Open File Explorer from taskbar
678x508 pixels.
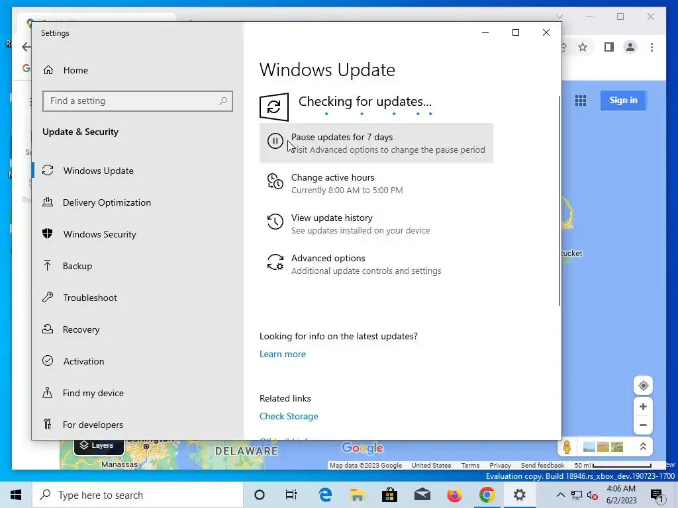tap(357, 495)
